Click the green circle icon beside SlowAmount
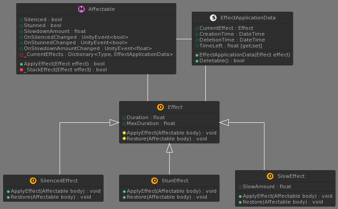This screenshot has height=209, width=338. [240, 187]
